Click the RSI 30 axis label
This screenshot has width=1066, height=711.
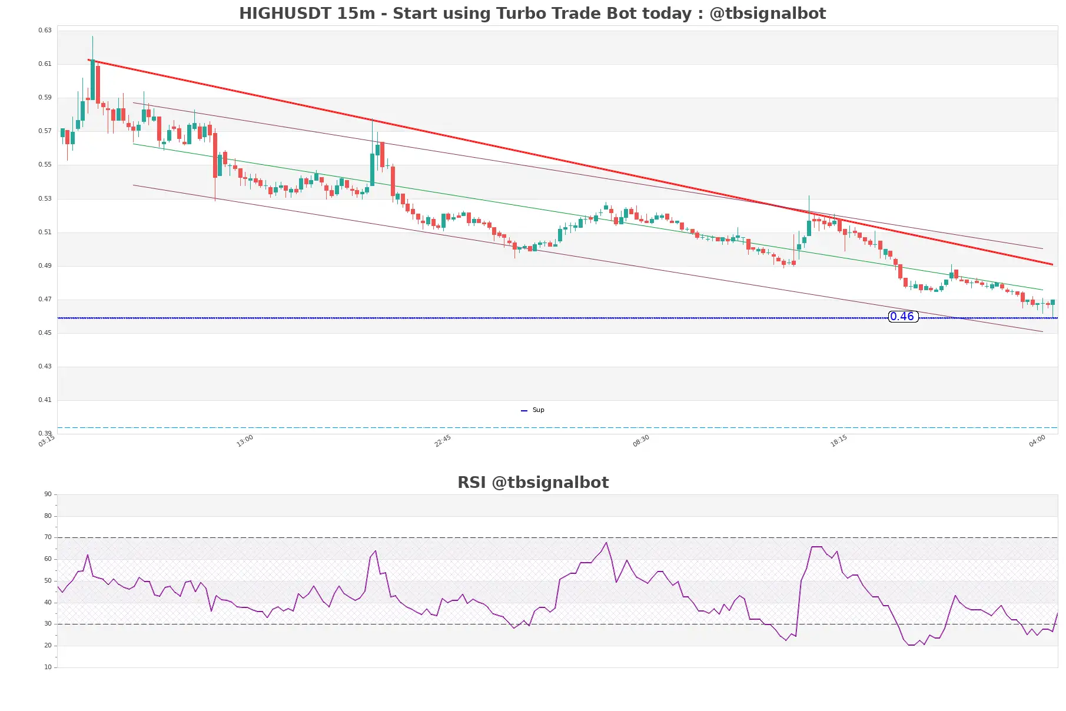[x=48, y=624]
